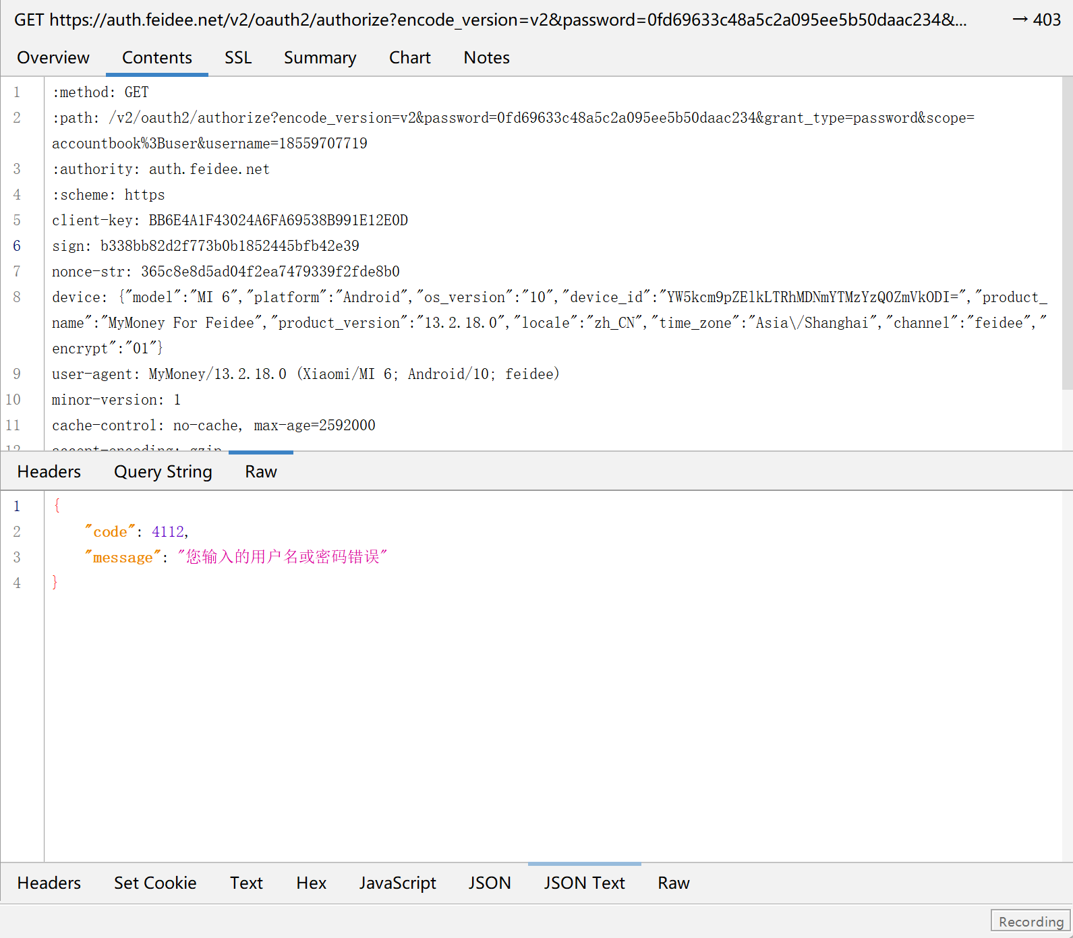
Task: View response in Hex tab
Action: pyautogui.click(x=312, y=883)
